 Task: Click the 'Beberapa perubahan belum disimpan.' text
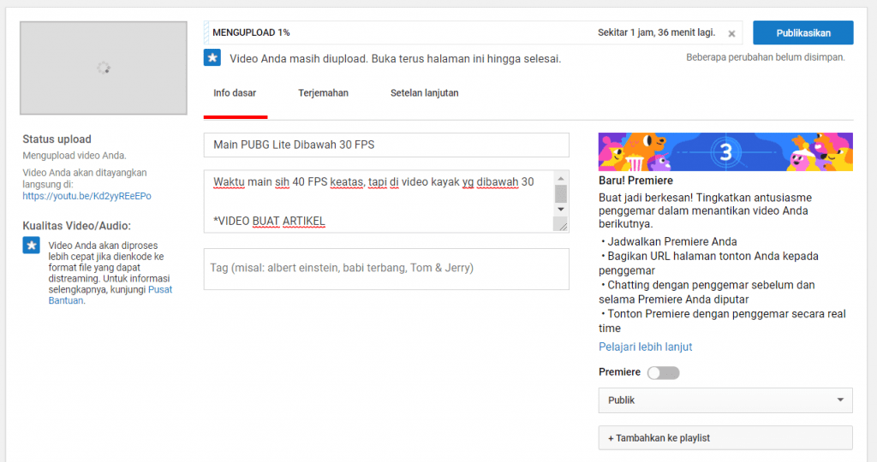coord(766,57)
